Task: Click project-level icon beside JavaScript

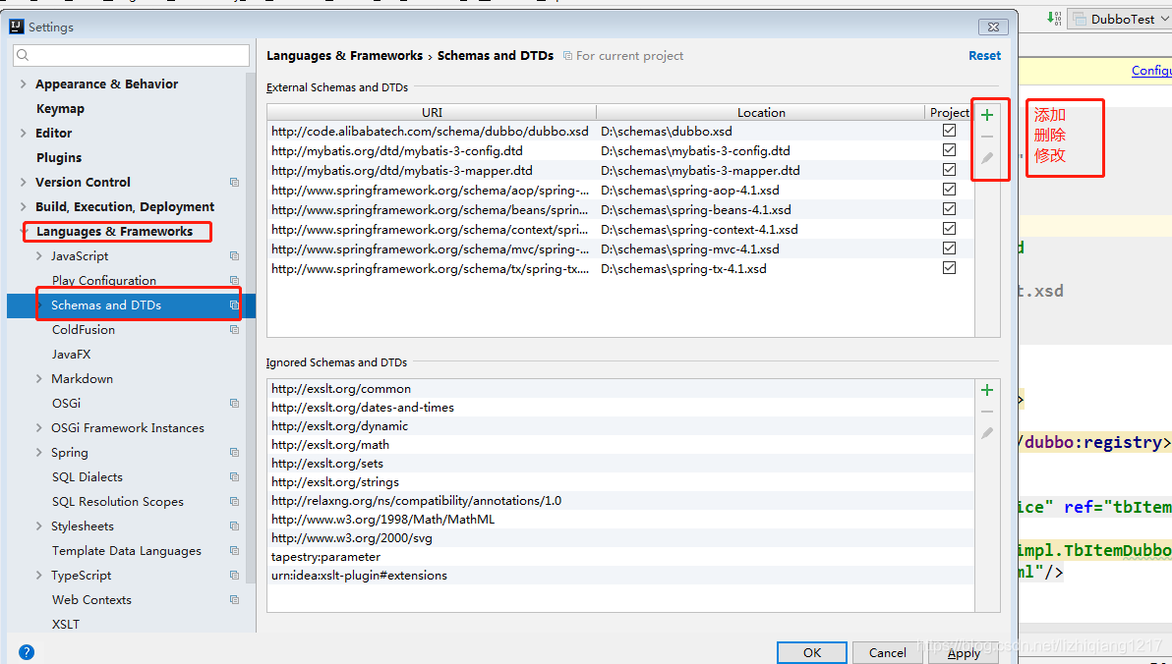Action: (234, 256)
